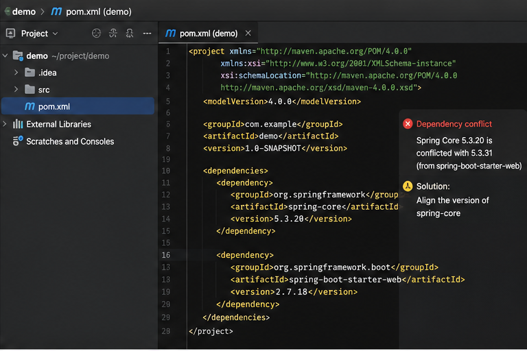527x351 pixels.
Task: Click the xmlns:xsi attribute line
Action: pyautogui.click(x=338, y=64)
